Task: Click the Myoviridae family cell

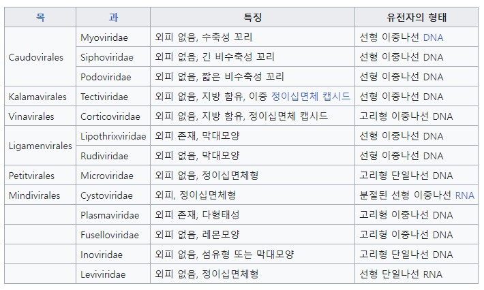Action: click(113, 37)
